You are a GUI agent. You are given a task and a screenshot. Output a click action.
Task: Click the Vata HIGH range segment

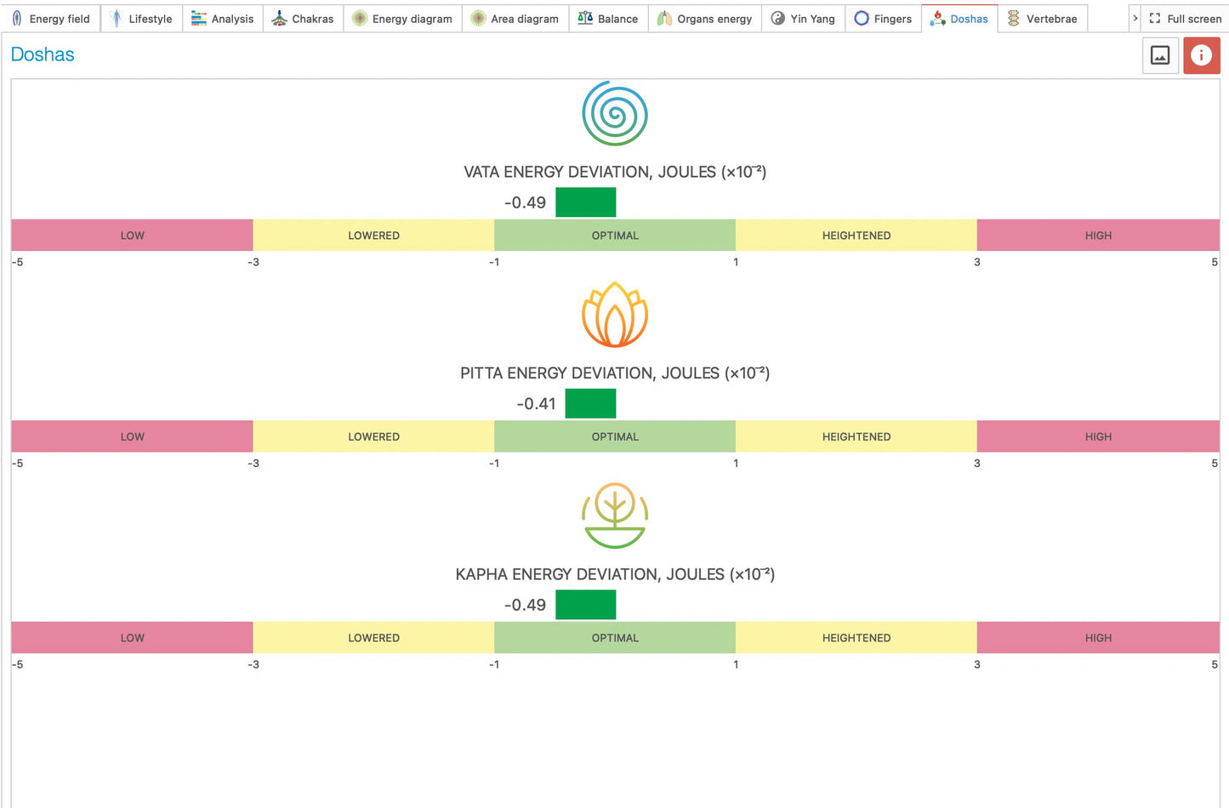1098,236
